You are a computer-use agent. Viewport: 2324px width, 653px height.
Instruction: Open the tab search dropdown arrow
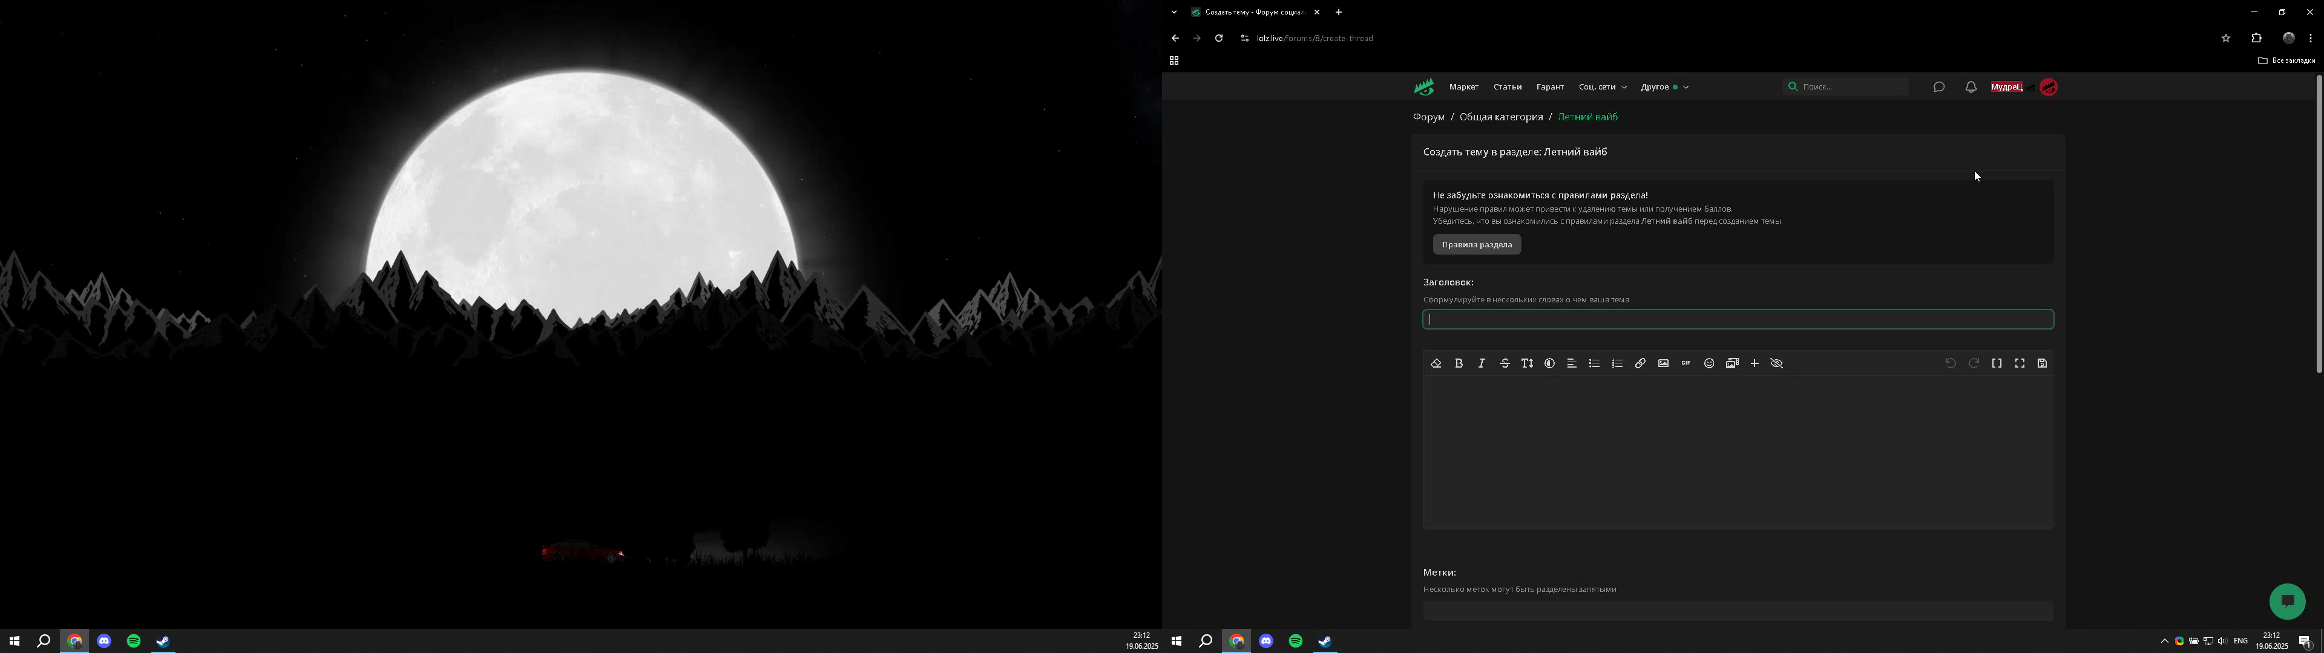(x=1173, y=13)
